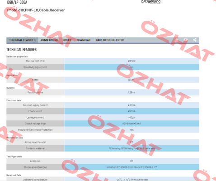Click the Load current row label
This screenshot has width=216, height=181.
(35, 111)
